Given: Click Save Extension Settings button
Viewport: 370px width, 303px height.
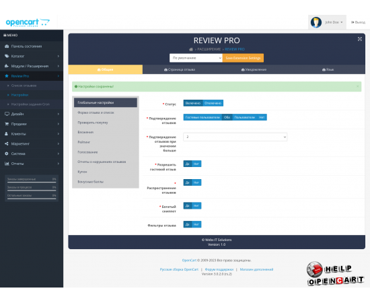Looking at the screenshot, I should pyautogui.click(x=243, y=58).
